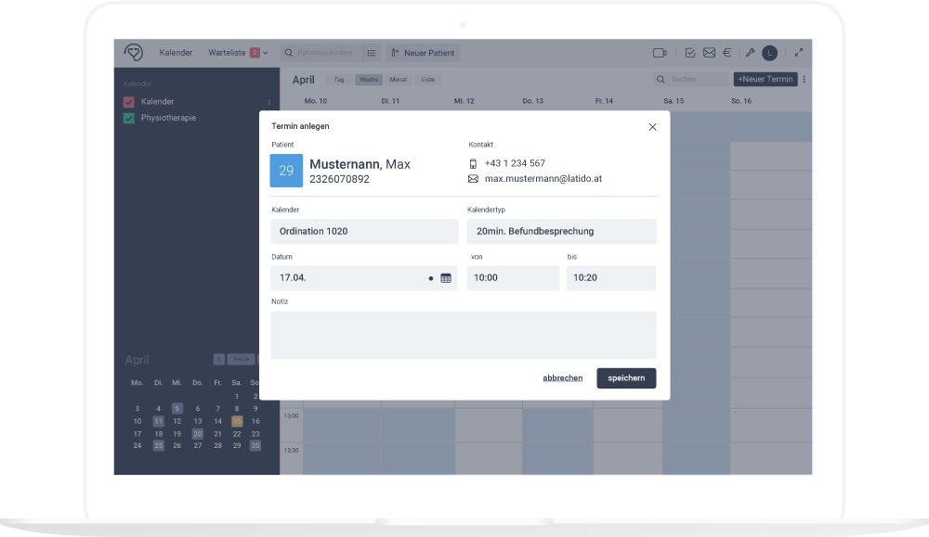Select day 5 in mini calendar
The width and height of the screenshot is (929, 537).
tap(177, 408)
